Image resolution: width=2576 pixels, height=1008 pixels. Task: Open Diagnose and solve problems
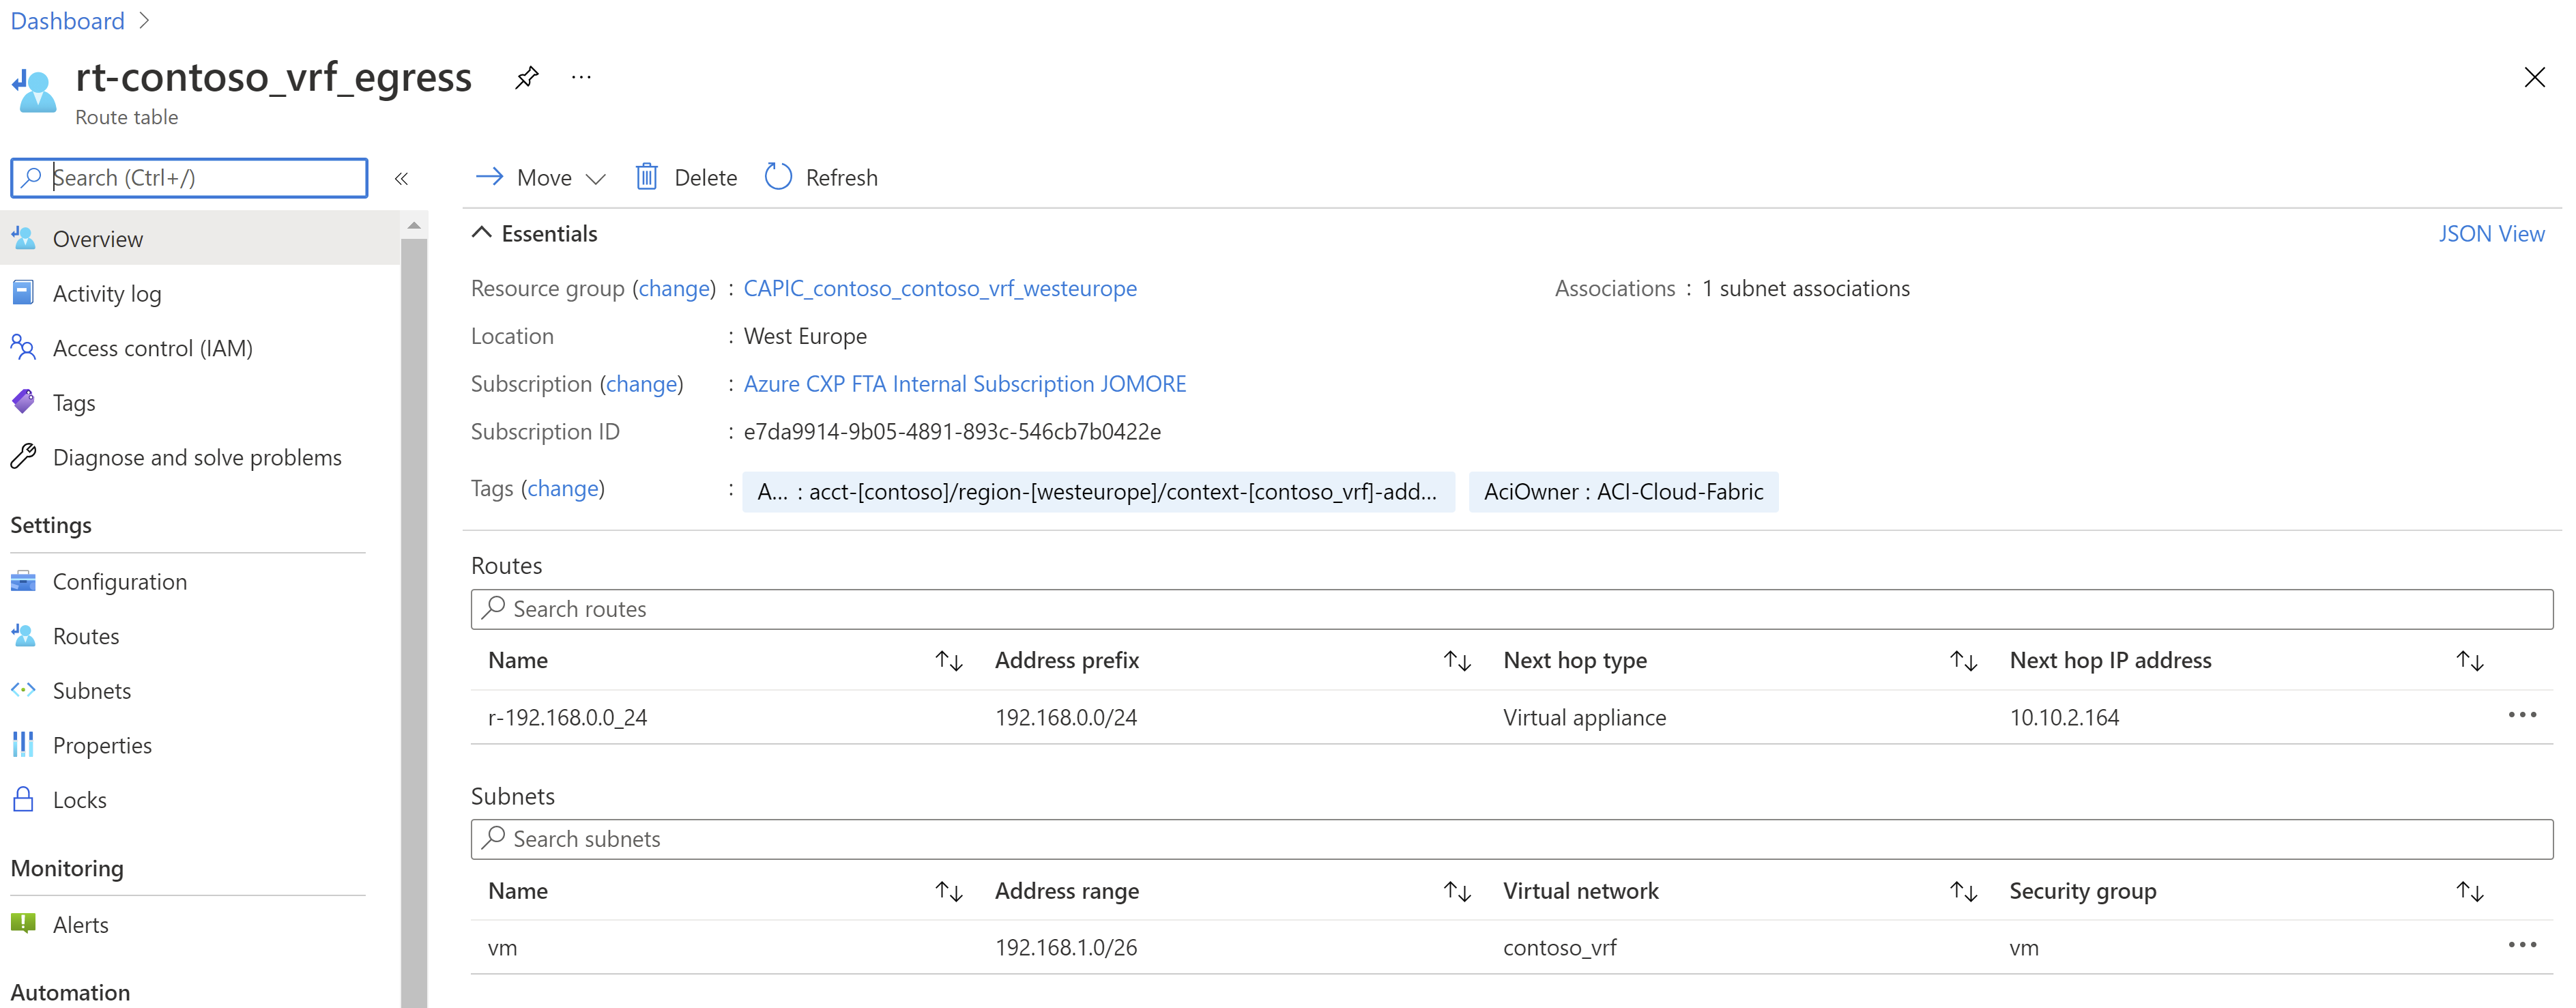tap(197, 457)
